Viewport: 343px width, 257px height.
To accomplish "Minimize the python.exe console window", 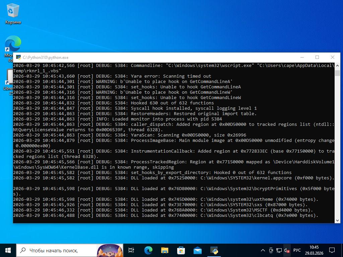I will click(302, 57).
